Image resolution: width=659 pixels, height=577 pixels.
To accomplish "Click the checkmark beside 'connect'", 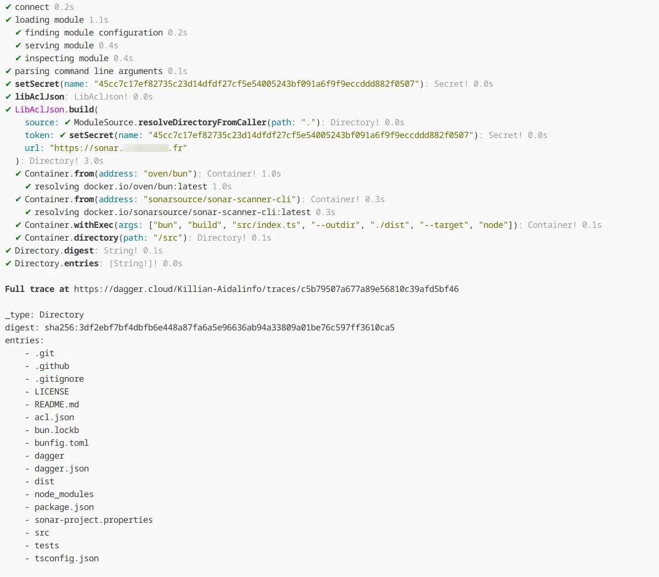I will tap(8, 7).
